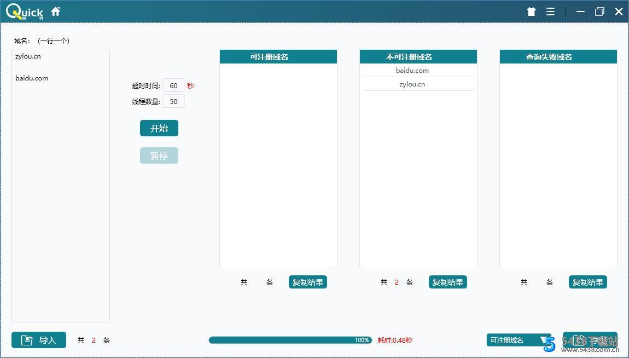Click the 查询失败域名 column header
This screenshot has height=358, width=629.
click(558, 56)
